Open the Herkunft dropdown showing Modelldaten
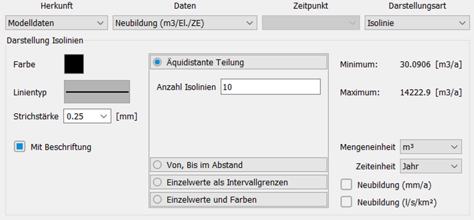 point(57,23)
